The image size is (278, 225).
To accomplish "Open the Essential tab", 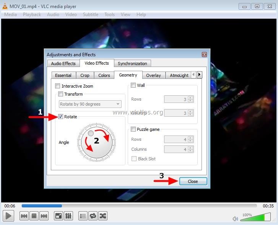I will (x=63, y=75).
